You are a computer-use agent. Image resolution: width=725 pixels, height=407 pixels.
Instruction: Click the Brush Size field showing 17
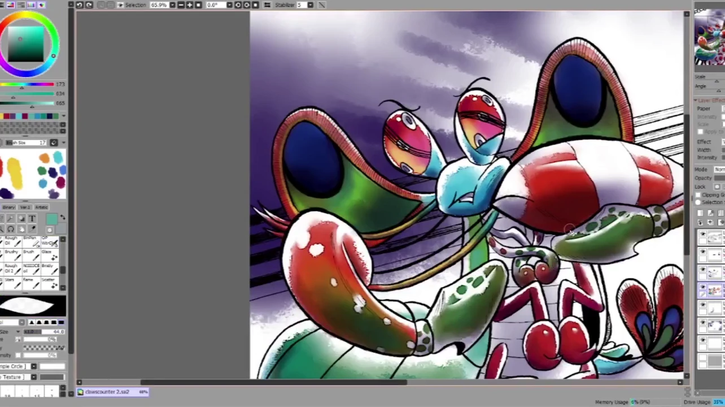(x=25, y=142)
